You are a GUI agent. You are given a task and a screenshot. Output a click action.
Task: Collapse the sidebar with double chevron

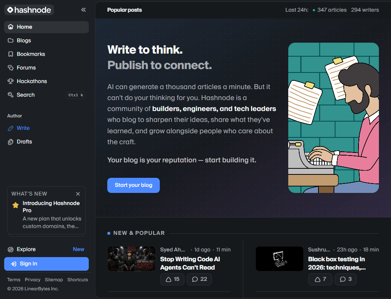83,10
